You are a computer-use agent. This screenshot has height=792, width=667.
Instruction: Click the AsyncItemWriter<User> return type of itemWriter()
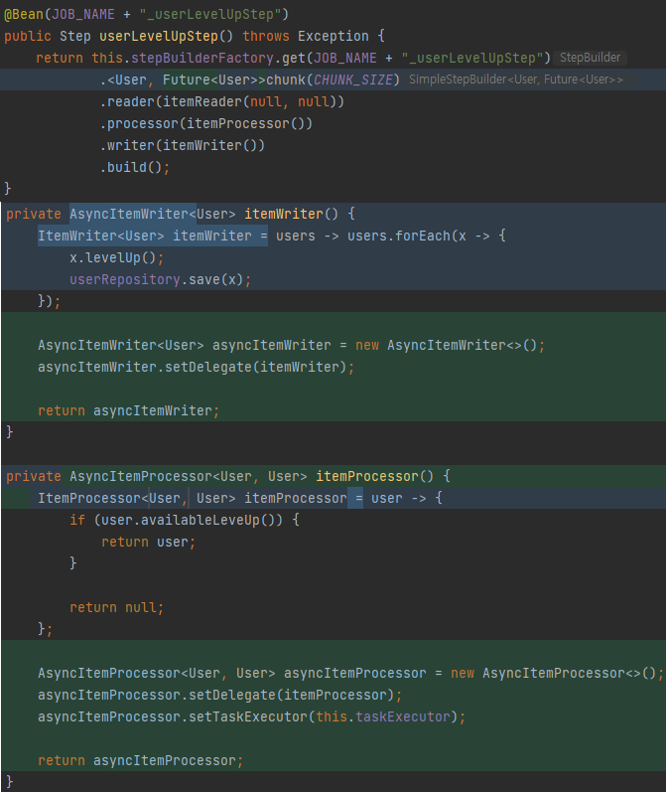click(153, 215)
